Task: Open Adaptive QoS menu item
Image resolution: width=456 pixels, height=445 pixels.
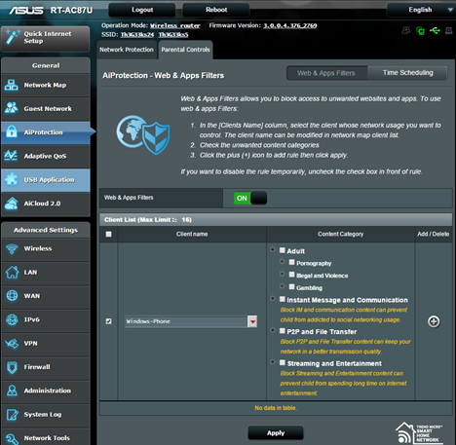Action: (x=46, y=156)
